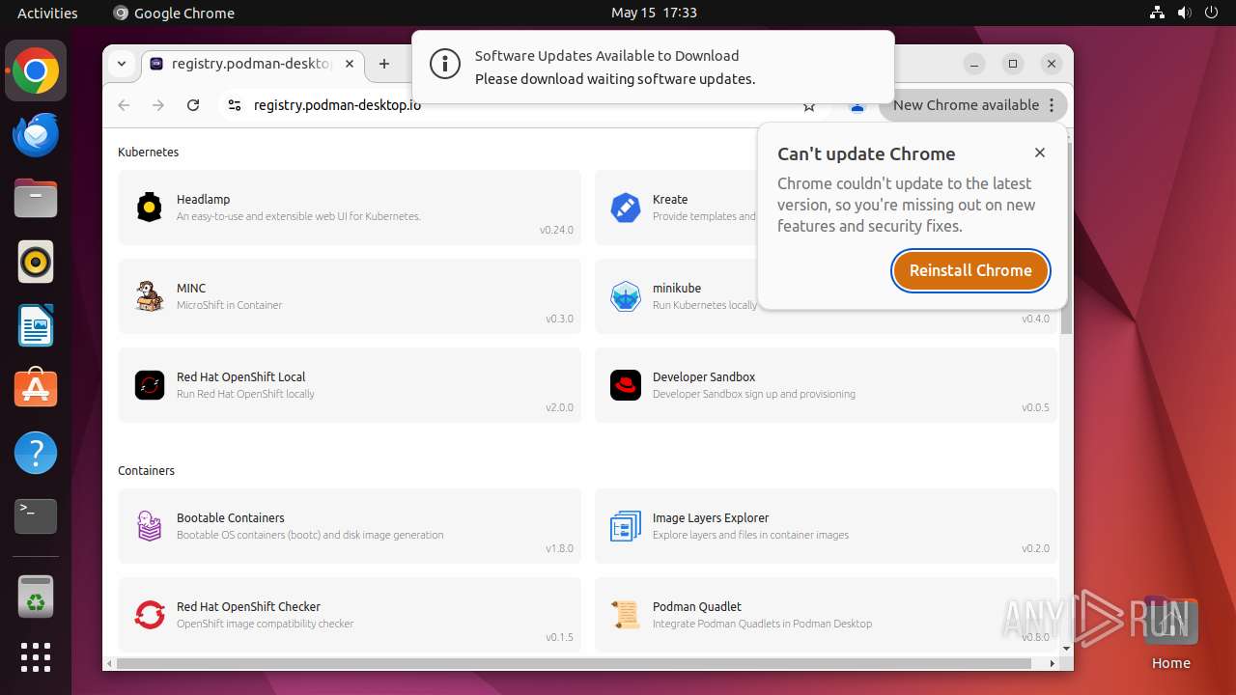Show Applications grid in dock

pos(36,657)
